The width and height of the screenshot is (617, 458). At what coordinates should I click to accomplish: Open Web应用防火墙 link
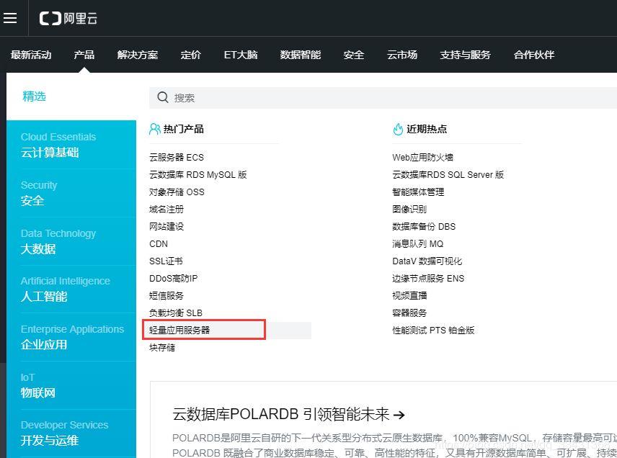[422, 157]
